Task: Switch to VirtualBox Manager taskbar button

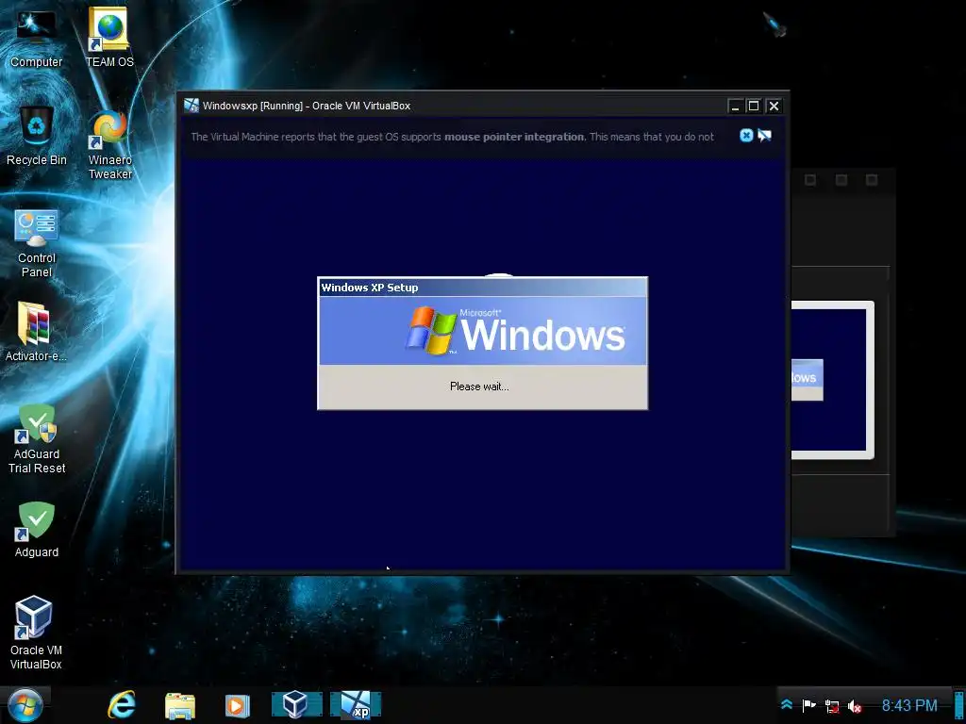Action: point(297,705)
